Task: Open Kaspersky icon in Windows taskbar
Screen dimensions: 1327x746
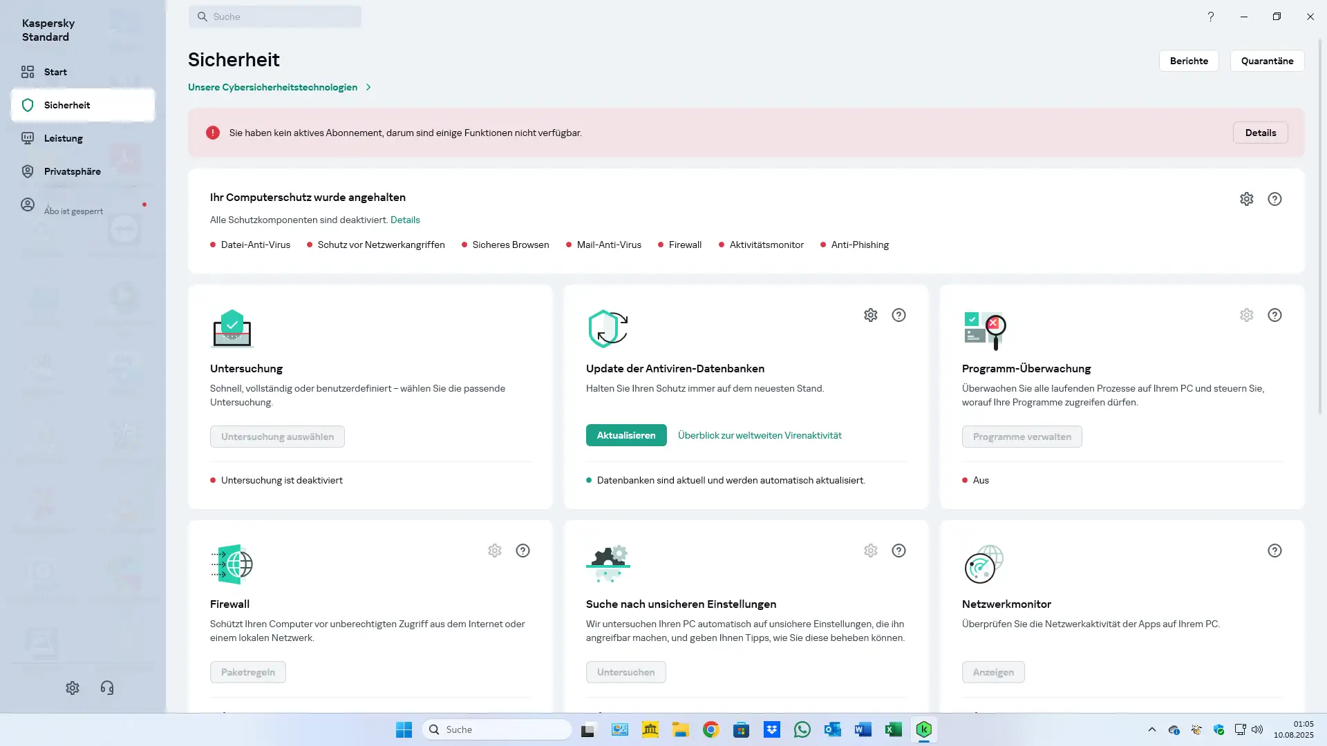Action: [924, 729]
